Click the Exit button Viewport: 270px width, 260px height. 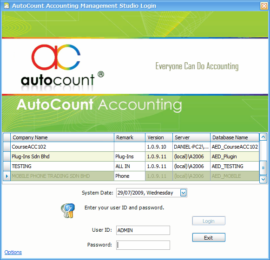tap(209, 237)
